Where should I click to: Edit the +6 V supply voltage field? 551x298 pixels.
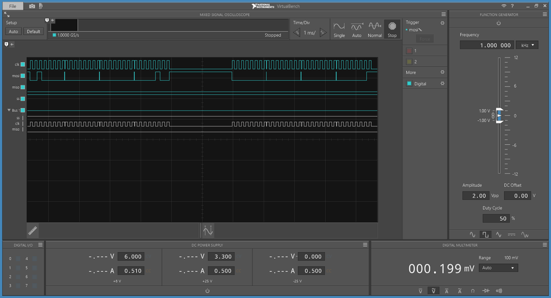point(131,257)
